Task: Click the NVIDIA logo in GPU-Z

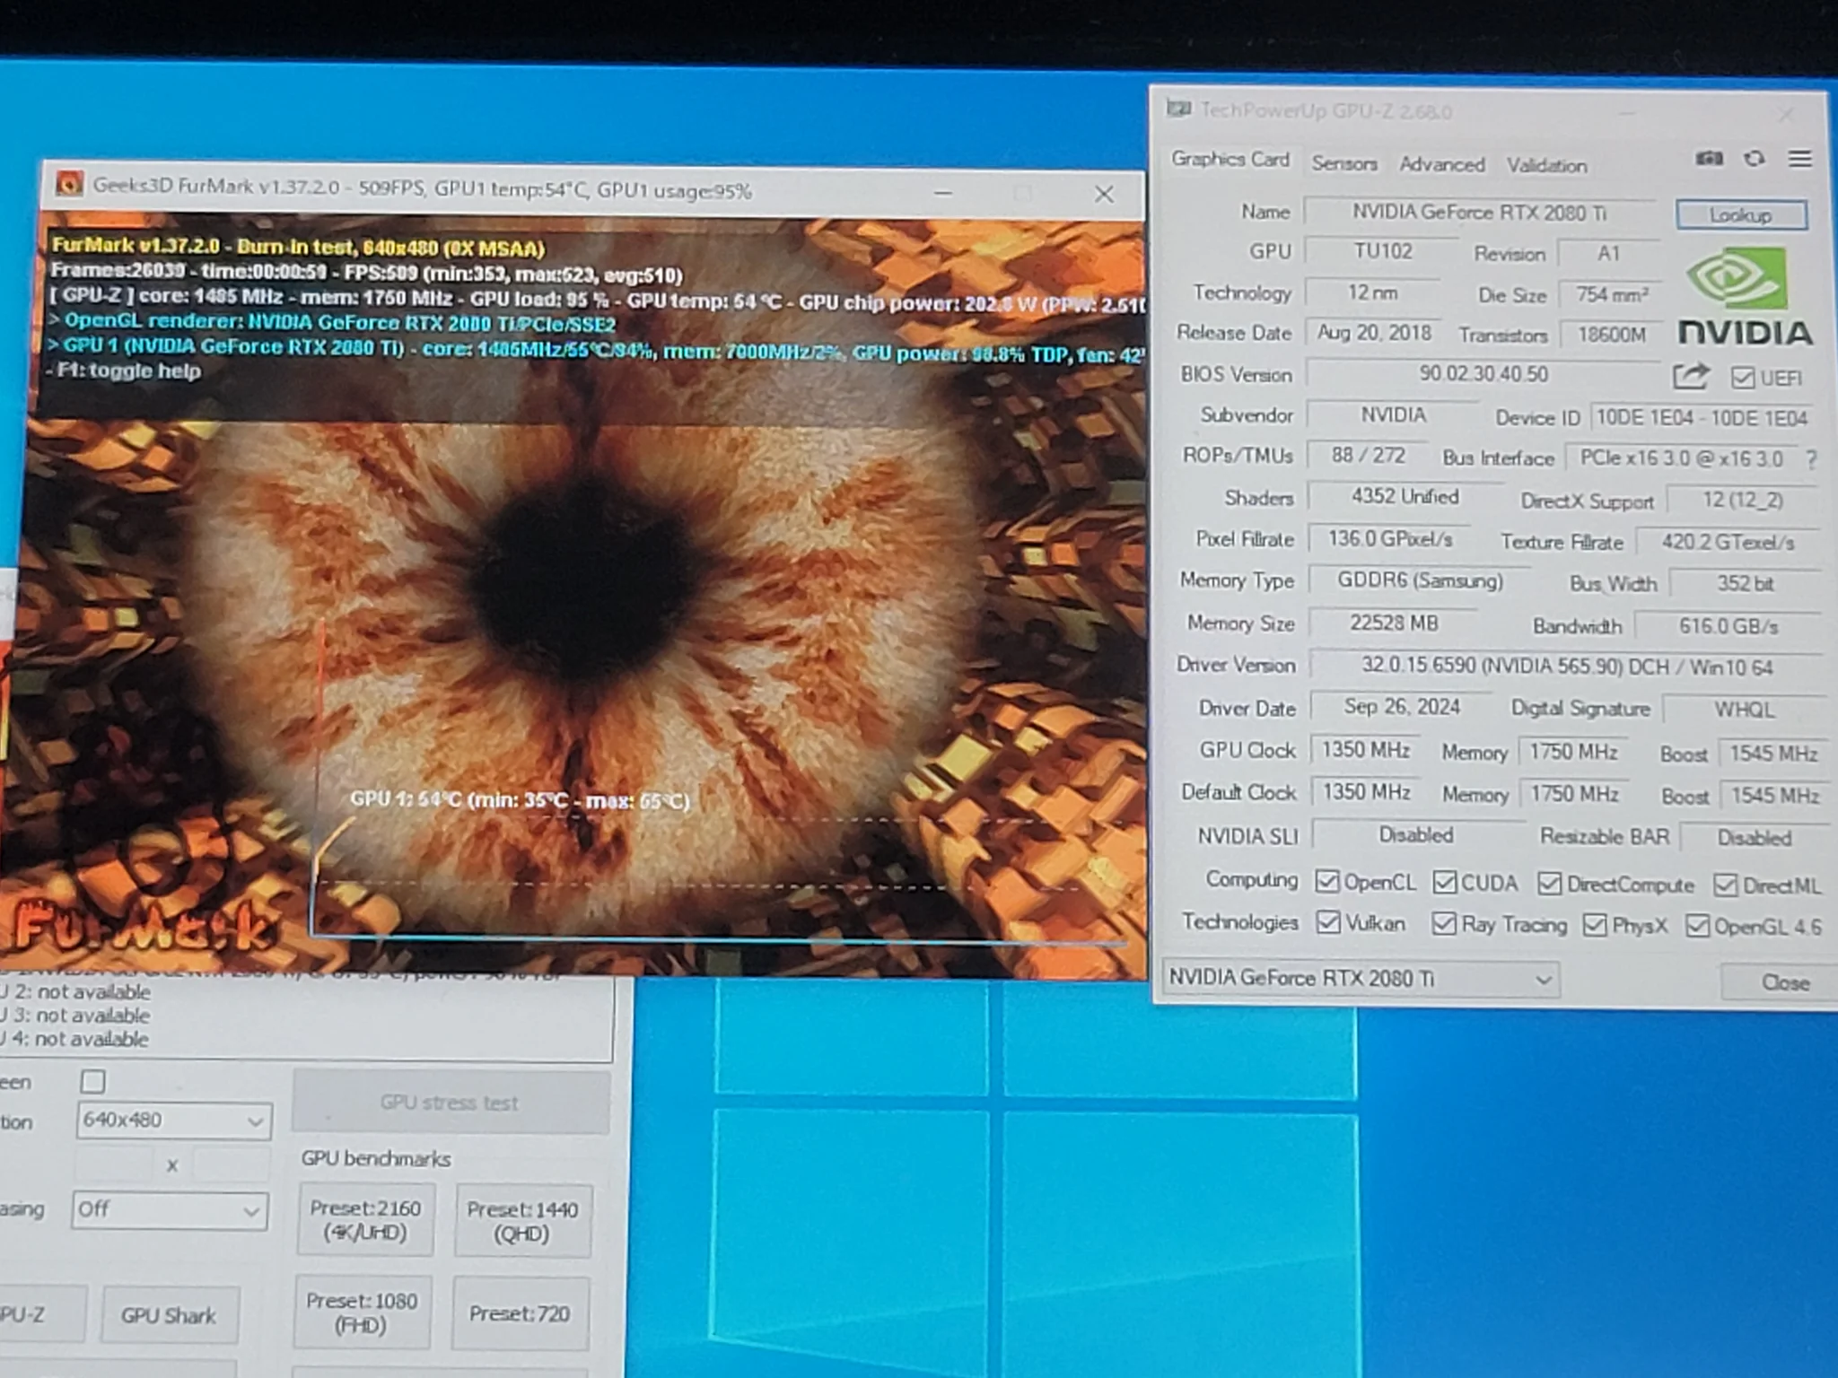Action: [x=1745, y=296]
